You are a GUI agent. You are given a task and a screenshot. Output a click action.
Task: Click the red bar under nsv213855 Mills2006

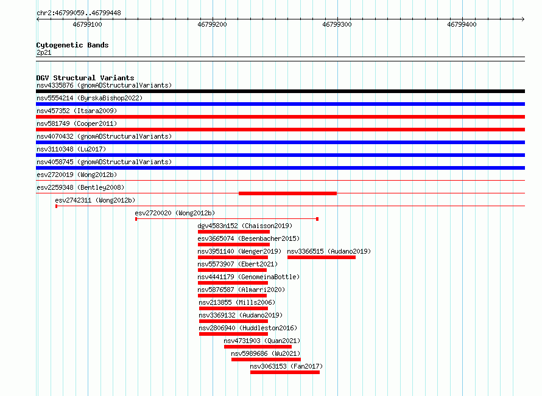click(234, 308)
